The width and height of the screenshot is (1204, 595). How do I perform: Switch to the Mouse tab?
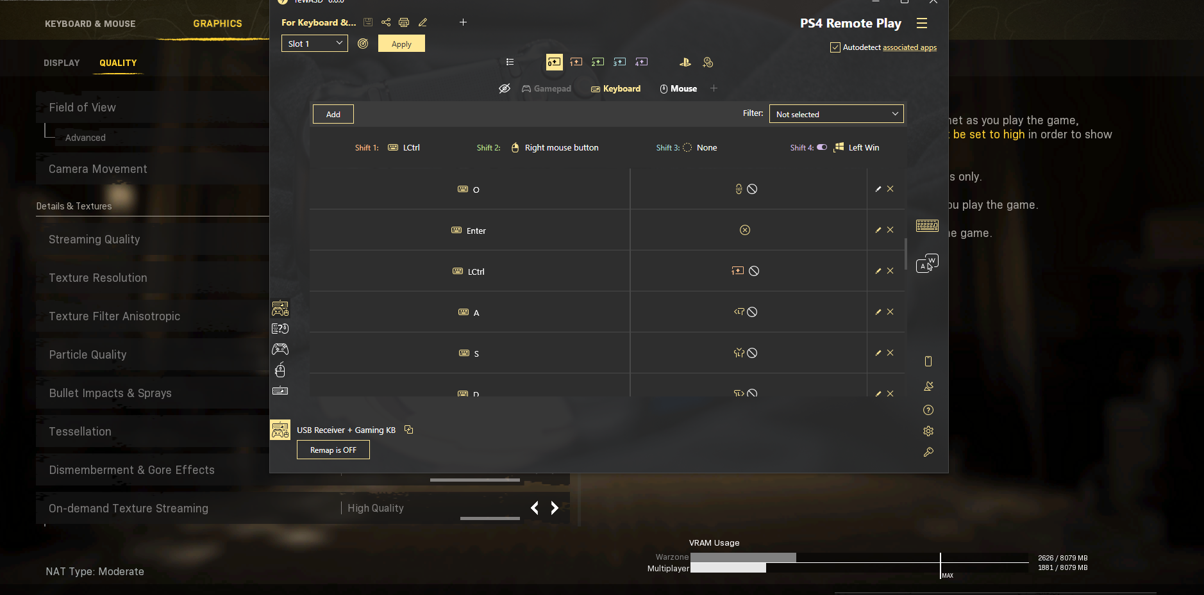(678, 89)
